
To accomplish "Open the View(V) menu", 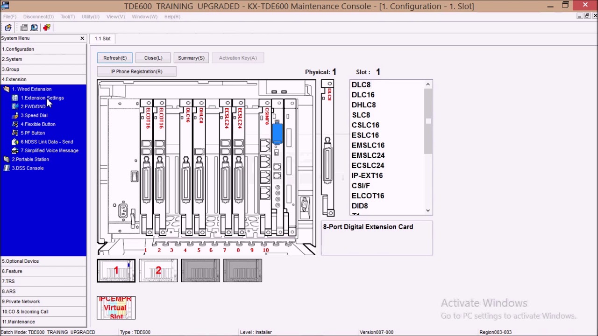I will [115, 17].
